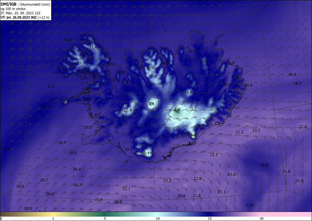The width and height of the screenshot is (312, 221).
Task: Click the color scale label 30
Action: point(262,219)
